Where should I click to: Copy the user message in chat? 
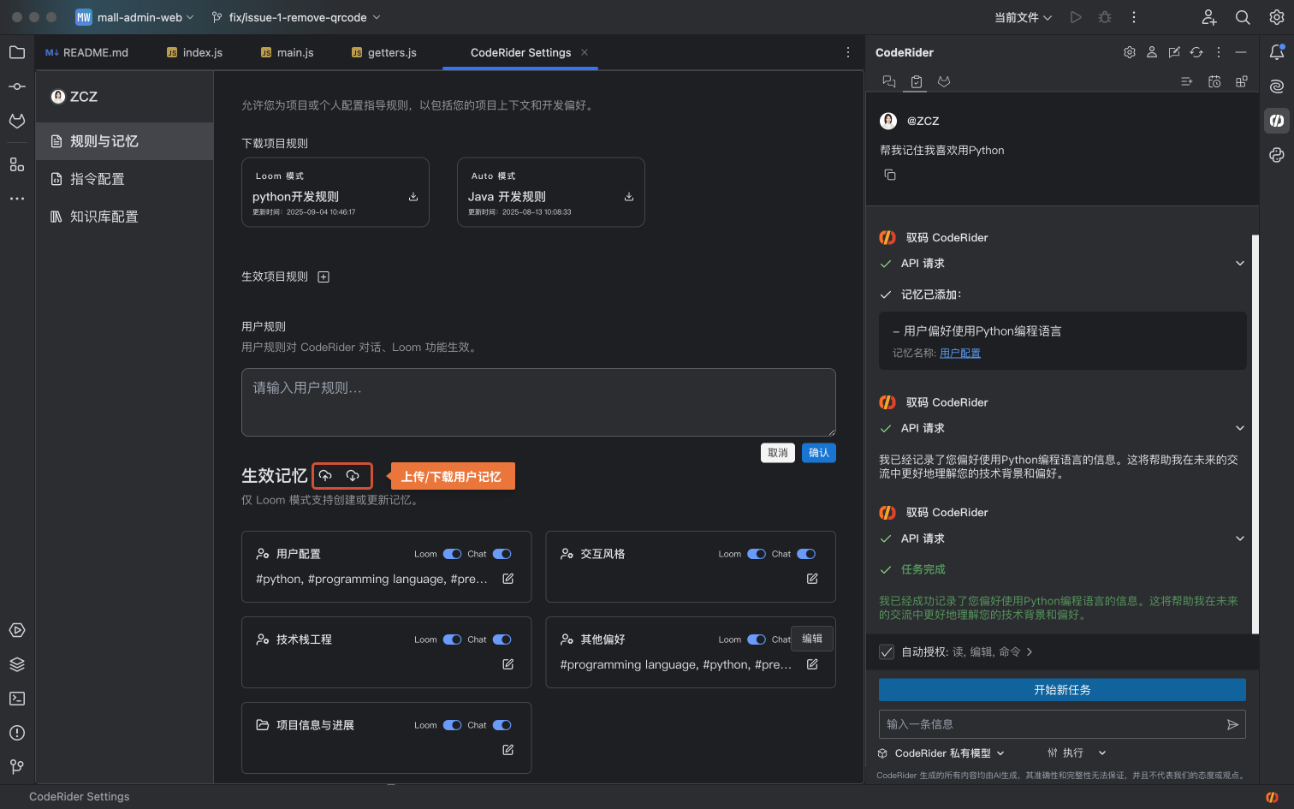pos(890,175)
